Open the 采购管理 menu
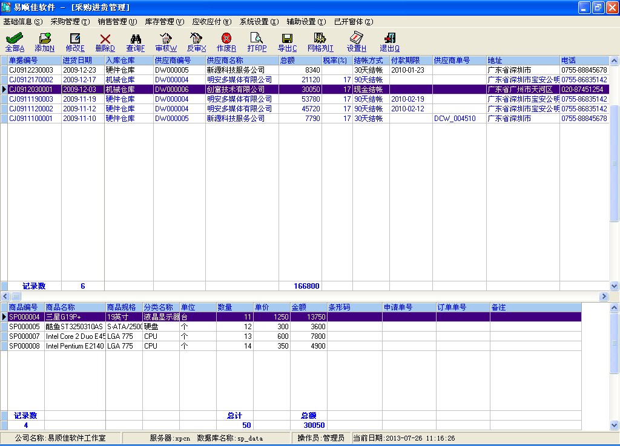Viewport: 620px width, 446px height. coord(70,22)
